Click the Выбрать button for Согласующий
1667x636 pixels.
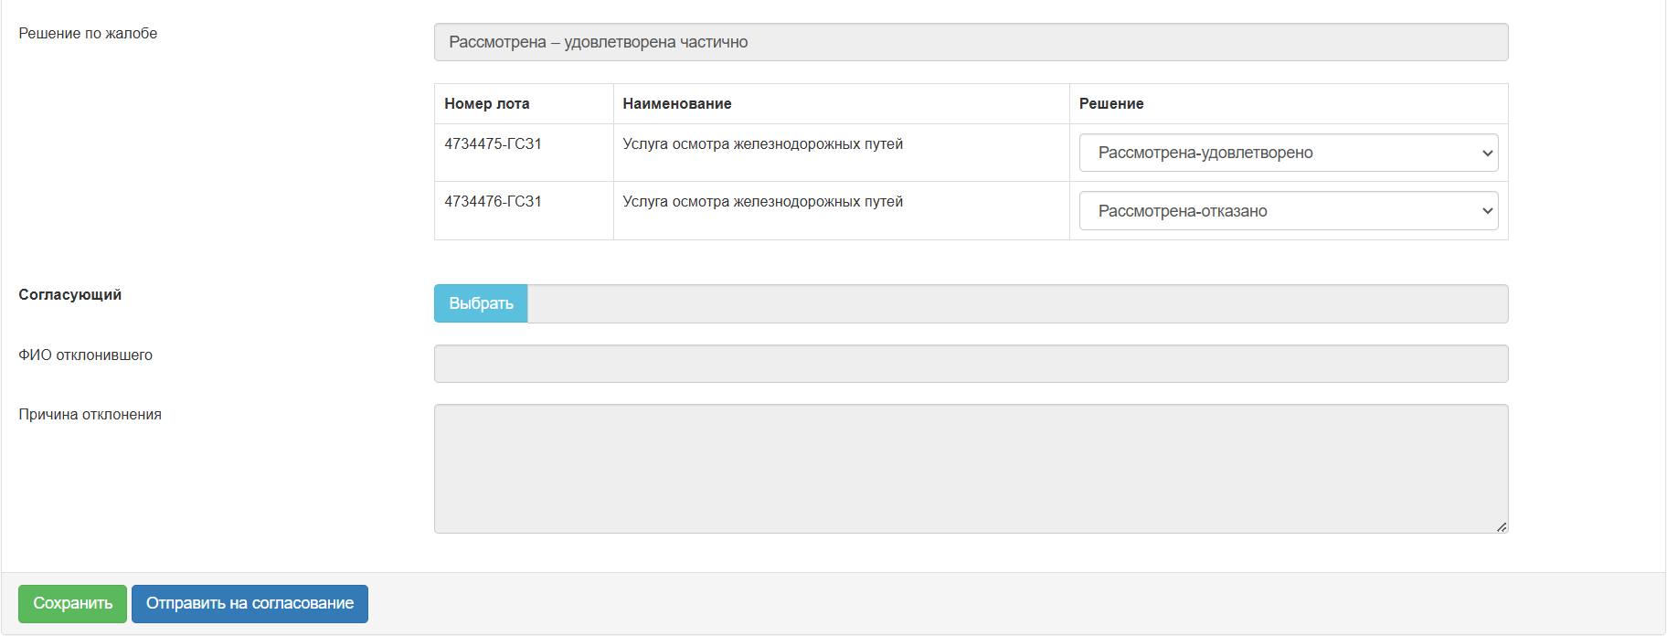click(x=481, y=303)
